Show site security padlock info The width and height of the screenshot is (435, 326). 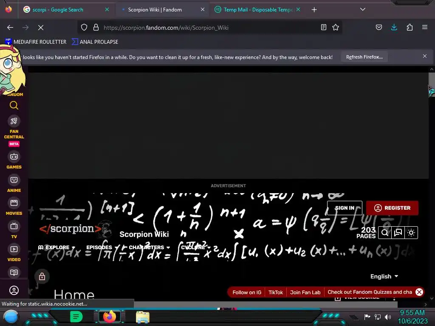coord(96,27)
